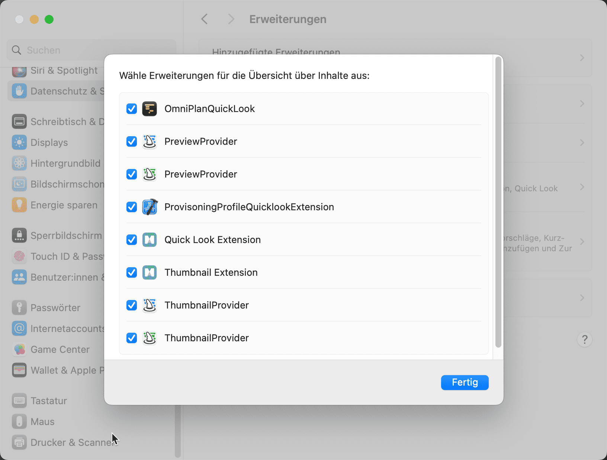Viewport: 607px width, 460px height.
Task: Toggle the ProvisoningProfileQuicklookExtension checkbox
Action: tap(132, 207)
